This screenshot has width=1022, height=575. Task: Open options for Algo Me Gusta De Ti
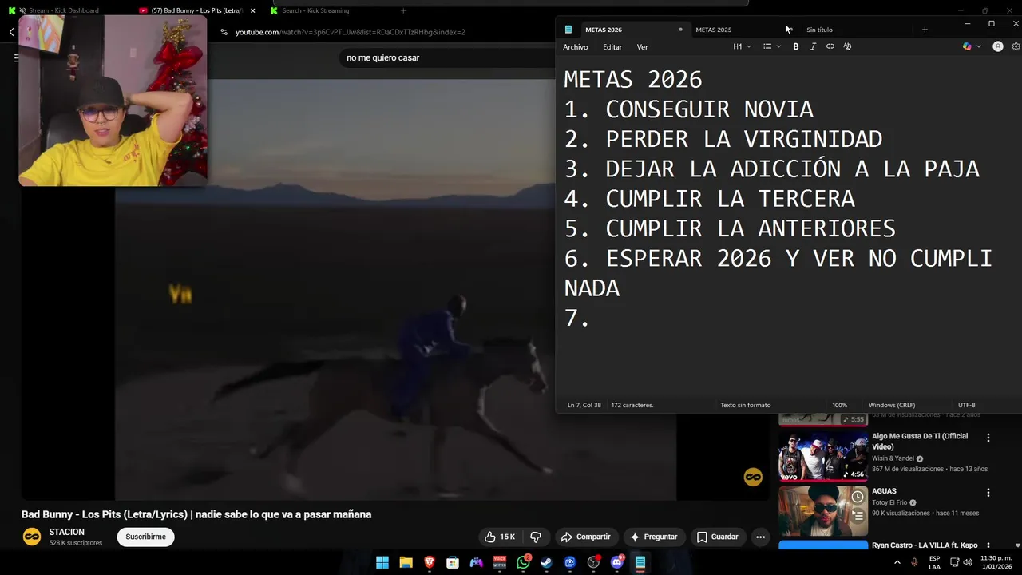(x=988, y=438)
